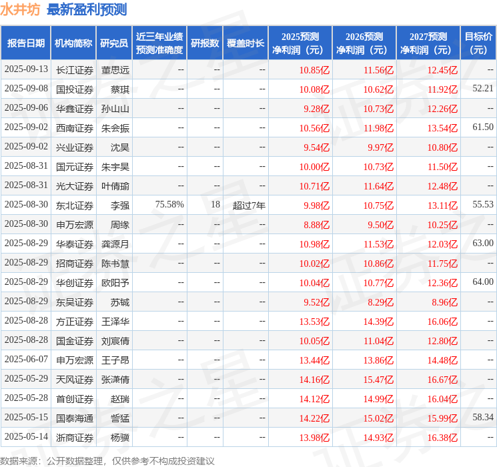Select researcher 朱宇昊
The width and height of the screenshot is (497, 467).
[115, 167]
